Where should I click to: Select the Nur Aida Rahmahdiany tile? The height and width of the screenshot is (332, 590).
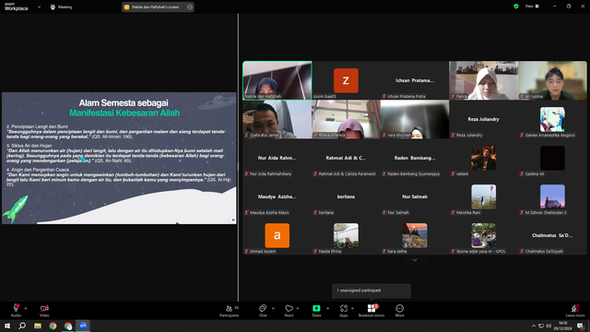277,158
